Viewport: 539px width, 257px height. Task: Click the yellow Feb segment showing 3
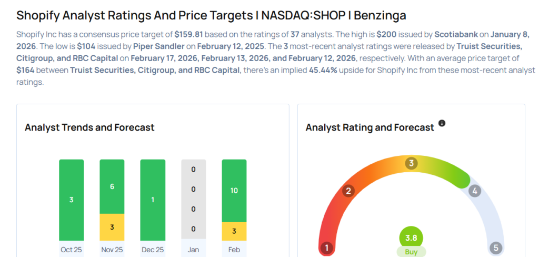click(234, 232)
